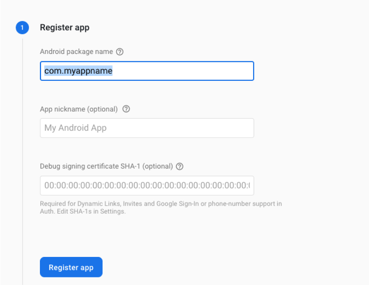Select the numbered step badge next to Register app
The image size is (369, 285).
point(22,27)
